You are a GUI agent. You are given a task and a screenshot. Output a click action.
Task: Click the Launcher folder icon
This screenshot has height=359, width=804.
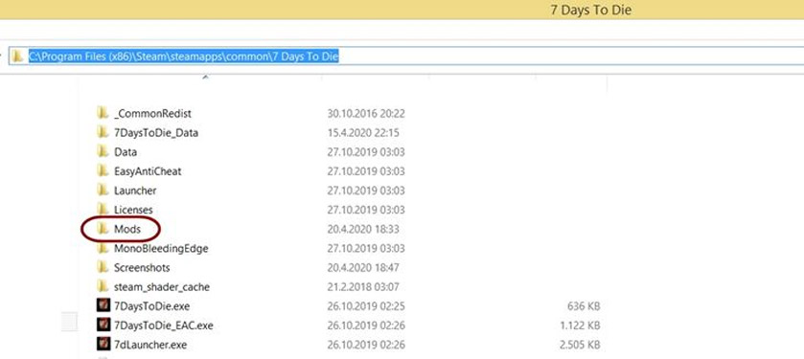[x=103, y=190]
